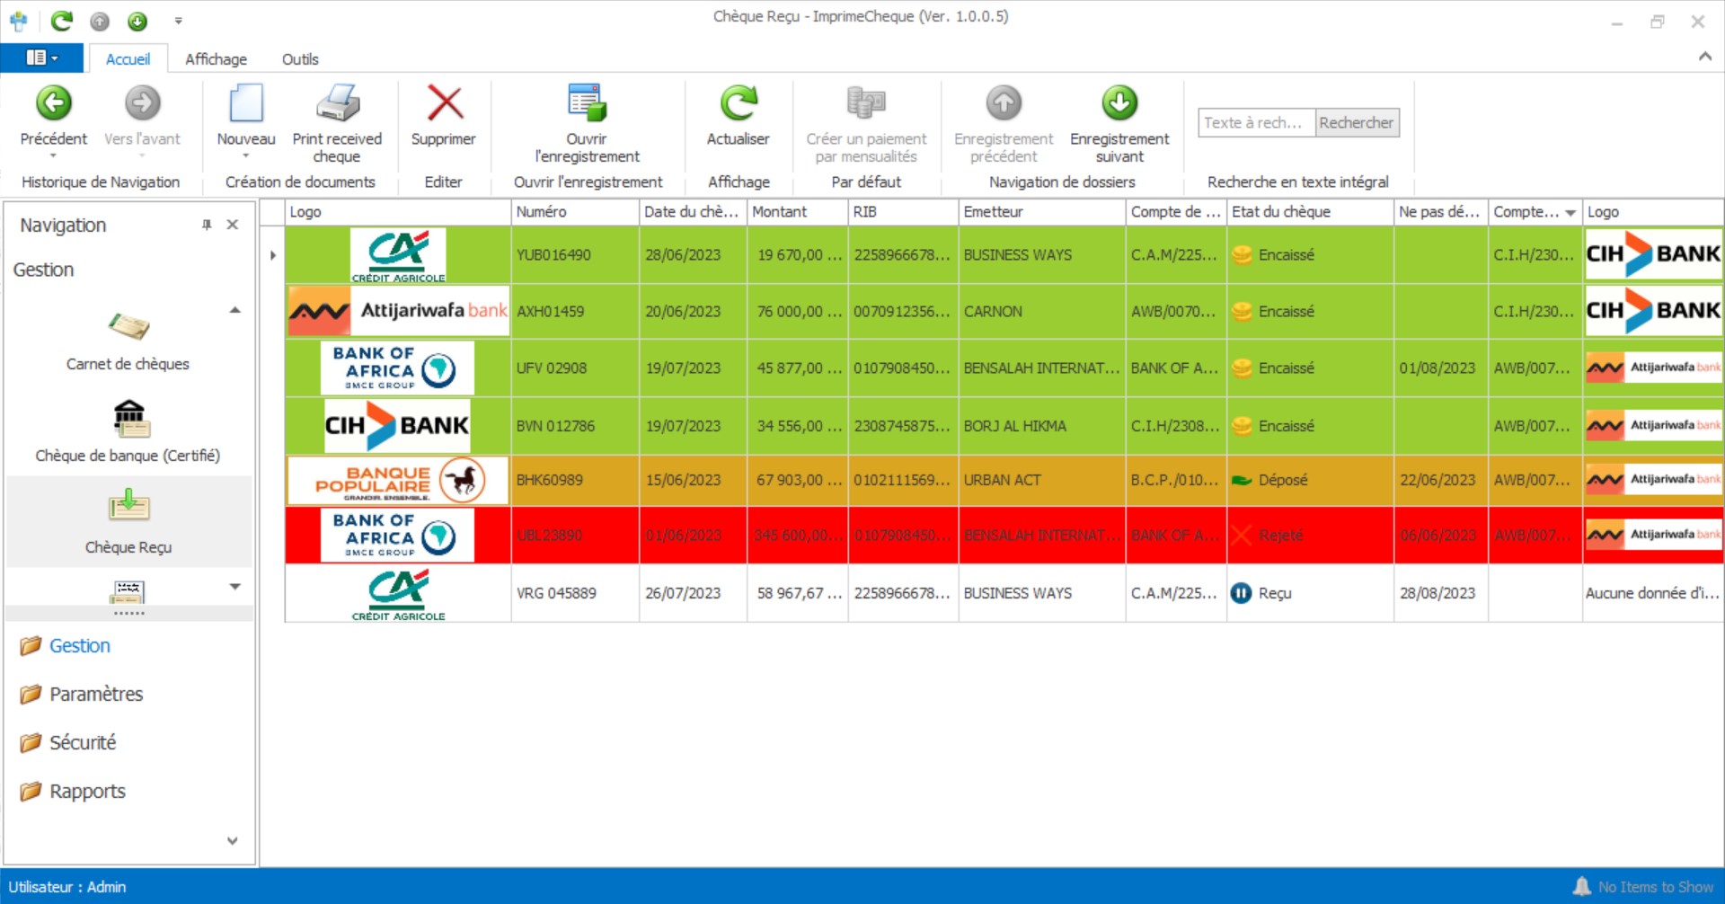The height and width of the screenshot is (904, 1725).
Task: Click the row indicator arrow of first row
Action: tap(273, 255)
